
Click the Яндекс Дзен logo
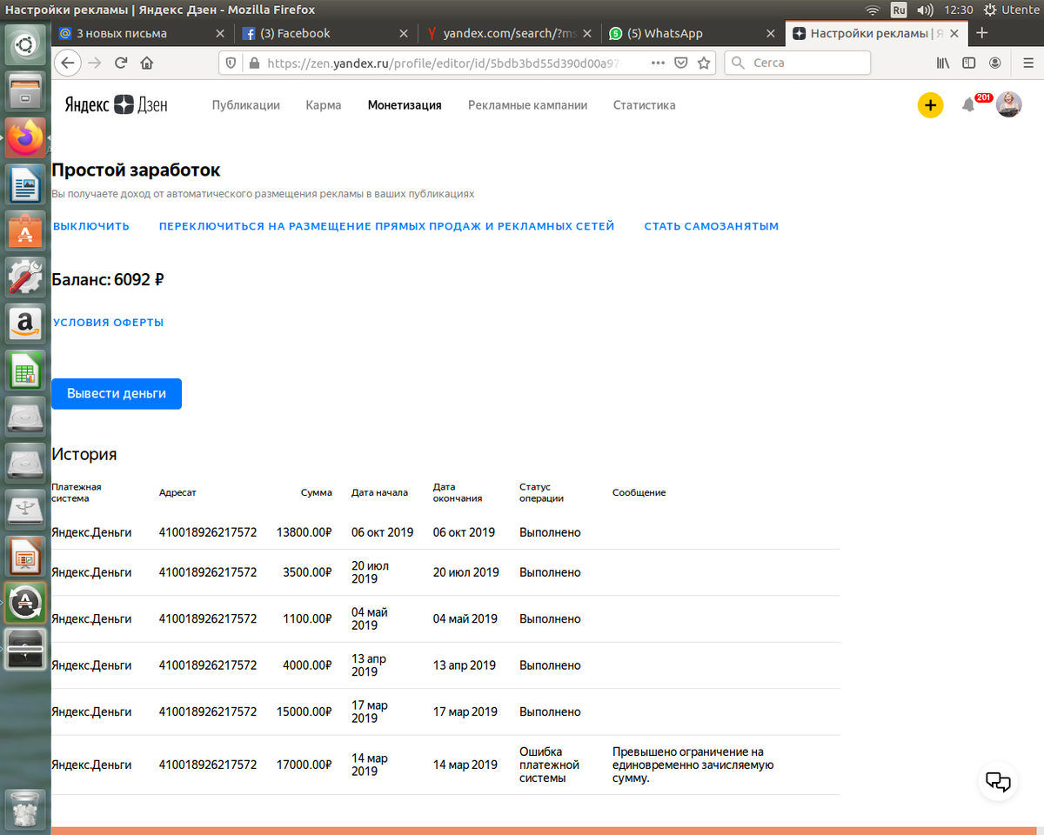[x=116, y=105]
